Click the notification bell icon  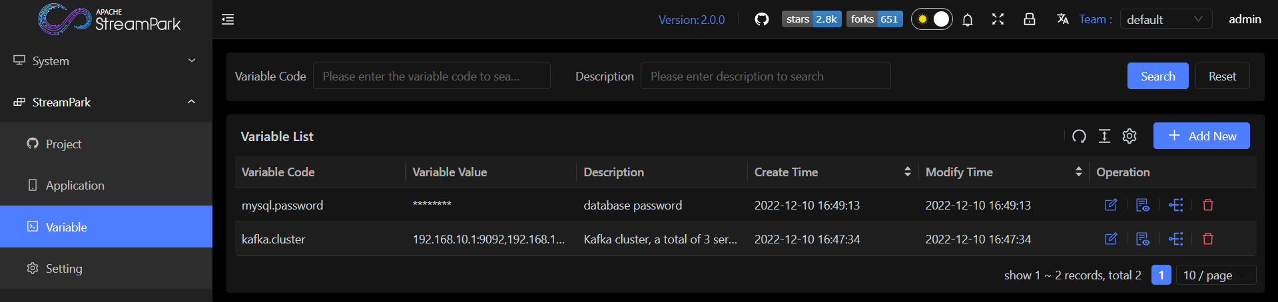(968, 19)
